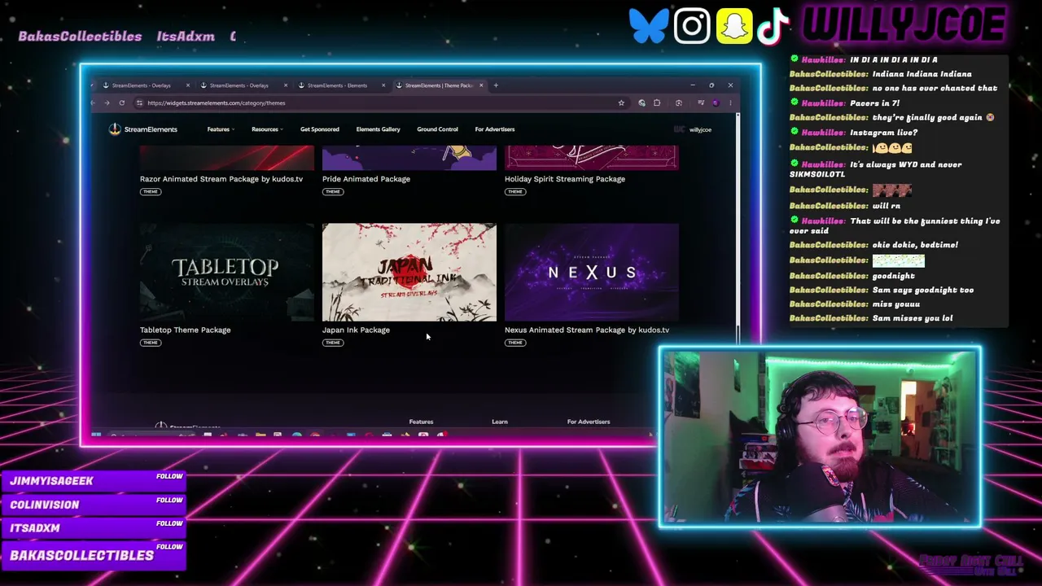The image size is (1042, 586).
Task: Click For Advertisers in the page footer
Action: click(x=589, y=422)
